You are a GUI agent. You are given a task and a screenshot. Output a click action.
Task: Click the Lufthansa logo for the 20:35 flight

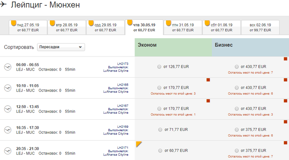click(x=7, y=151)
